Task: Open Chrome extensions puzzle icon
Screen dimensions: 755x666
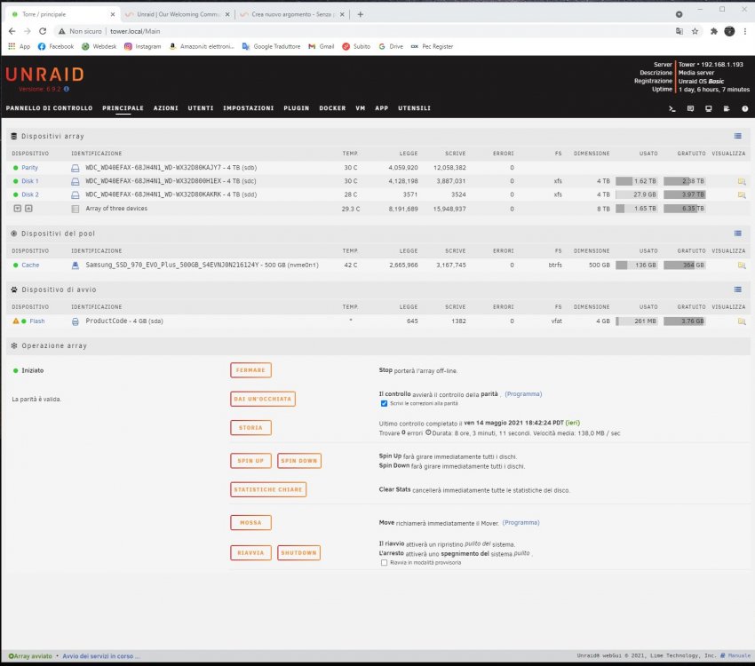Action: pyautogui.click(x=713, y=31)
